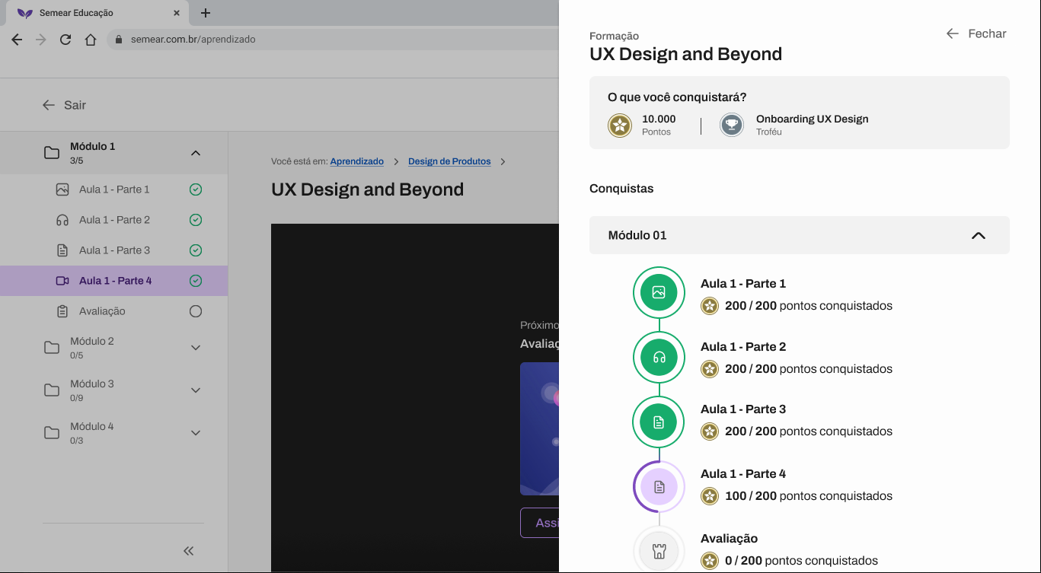Collapse the Módulo 1 chevron
Screen dimensions: 1041x573
point(196,153)
